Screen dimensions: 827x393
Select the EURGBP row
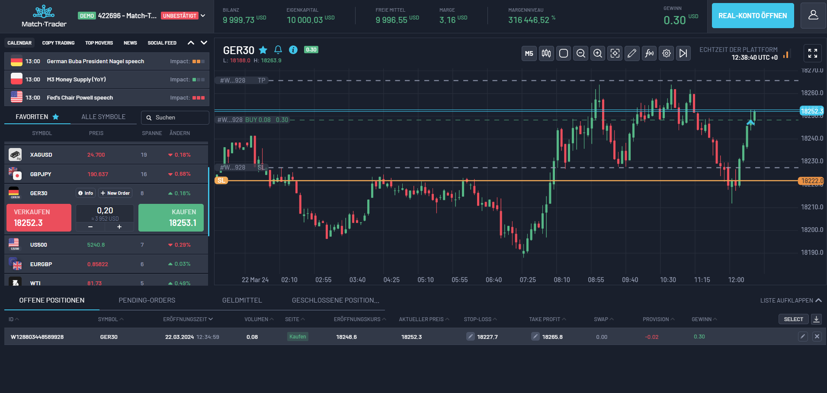tap(106, 264)
